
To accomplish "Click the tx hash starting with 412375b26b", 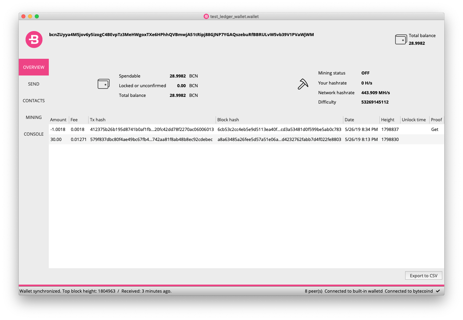I will coord(152,130).
